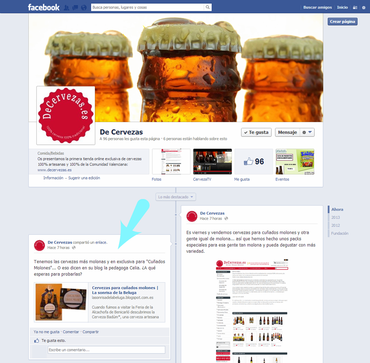Screen dimensions: 370x363
Task: Jump to 2013 on the timeline
Action: click(x=336, y=217)
